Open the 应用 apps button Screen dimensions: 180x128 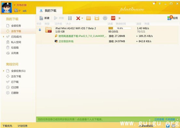[x=173, y=18]
